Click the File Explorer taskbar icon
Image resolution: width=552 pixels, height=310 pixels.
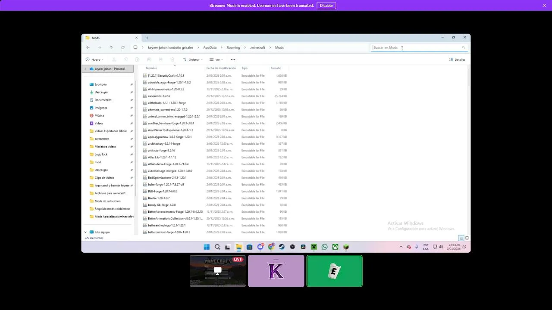click(x=238, y=247)
